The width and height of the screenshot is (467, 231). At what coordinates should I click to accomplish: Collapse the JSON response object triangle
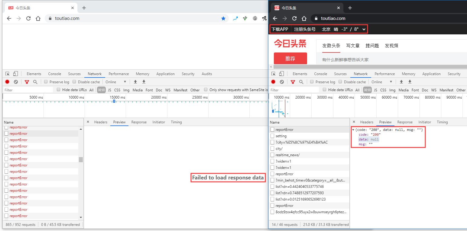(x=353, y=130)
